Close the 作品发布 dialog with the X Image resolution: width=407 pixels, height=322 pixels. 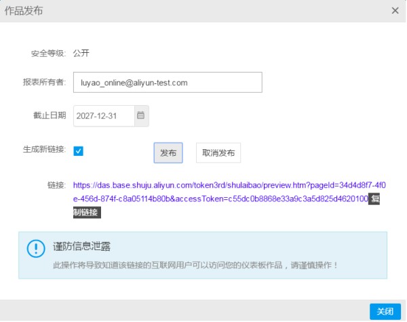(x=395, y=11)
